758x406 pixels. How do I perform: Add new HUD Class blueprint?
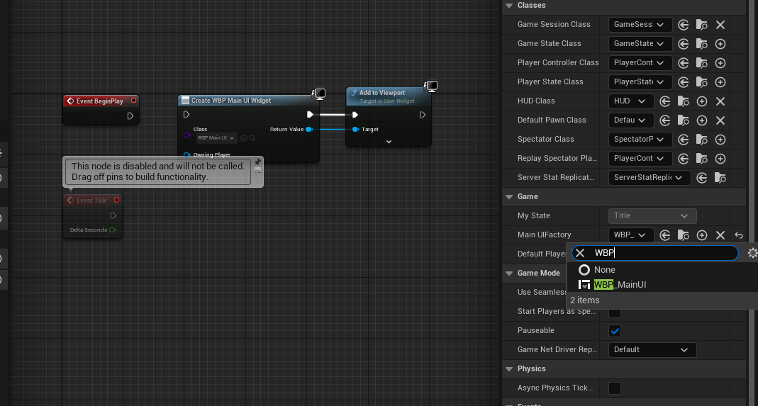click(702, 101)
